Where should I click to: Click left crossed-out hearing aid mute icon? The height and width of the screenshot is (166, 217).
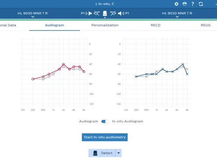(x=97, y=14)
